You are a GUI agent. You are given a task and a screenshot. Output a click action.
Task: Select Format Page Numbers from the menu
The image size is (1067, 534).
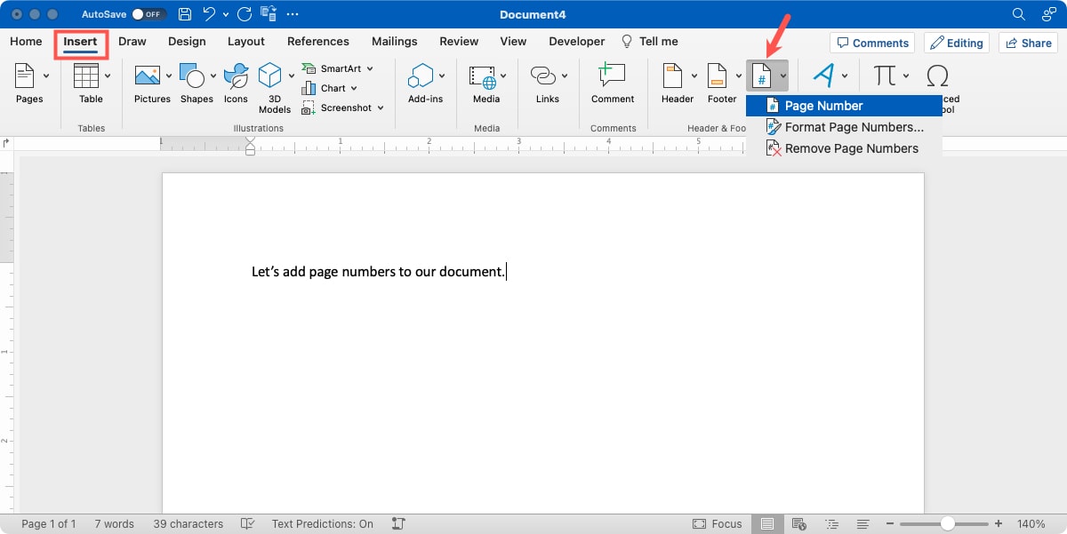click(x=846, y=127)
